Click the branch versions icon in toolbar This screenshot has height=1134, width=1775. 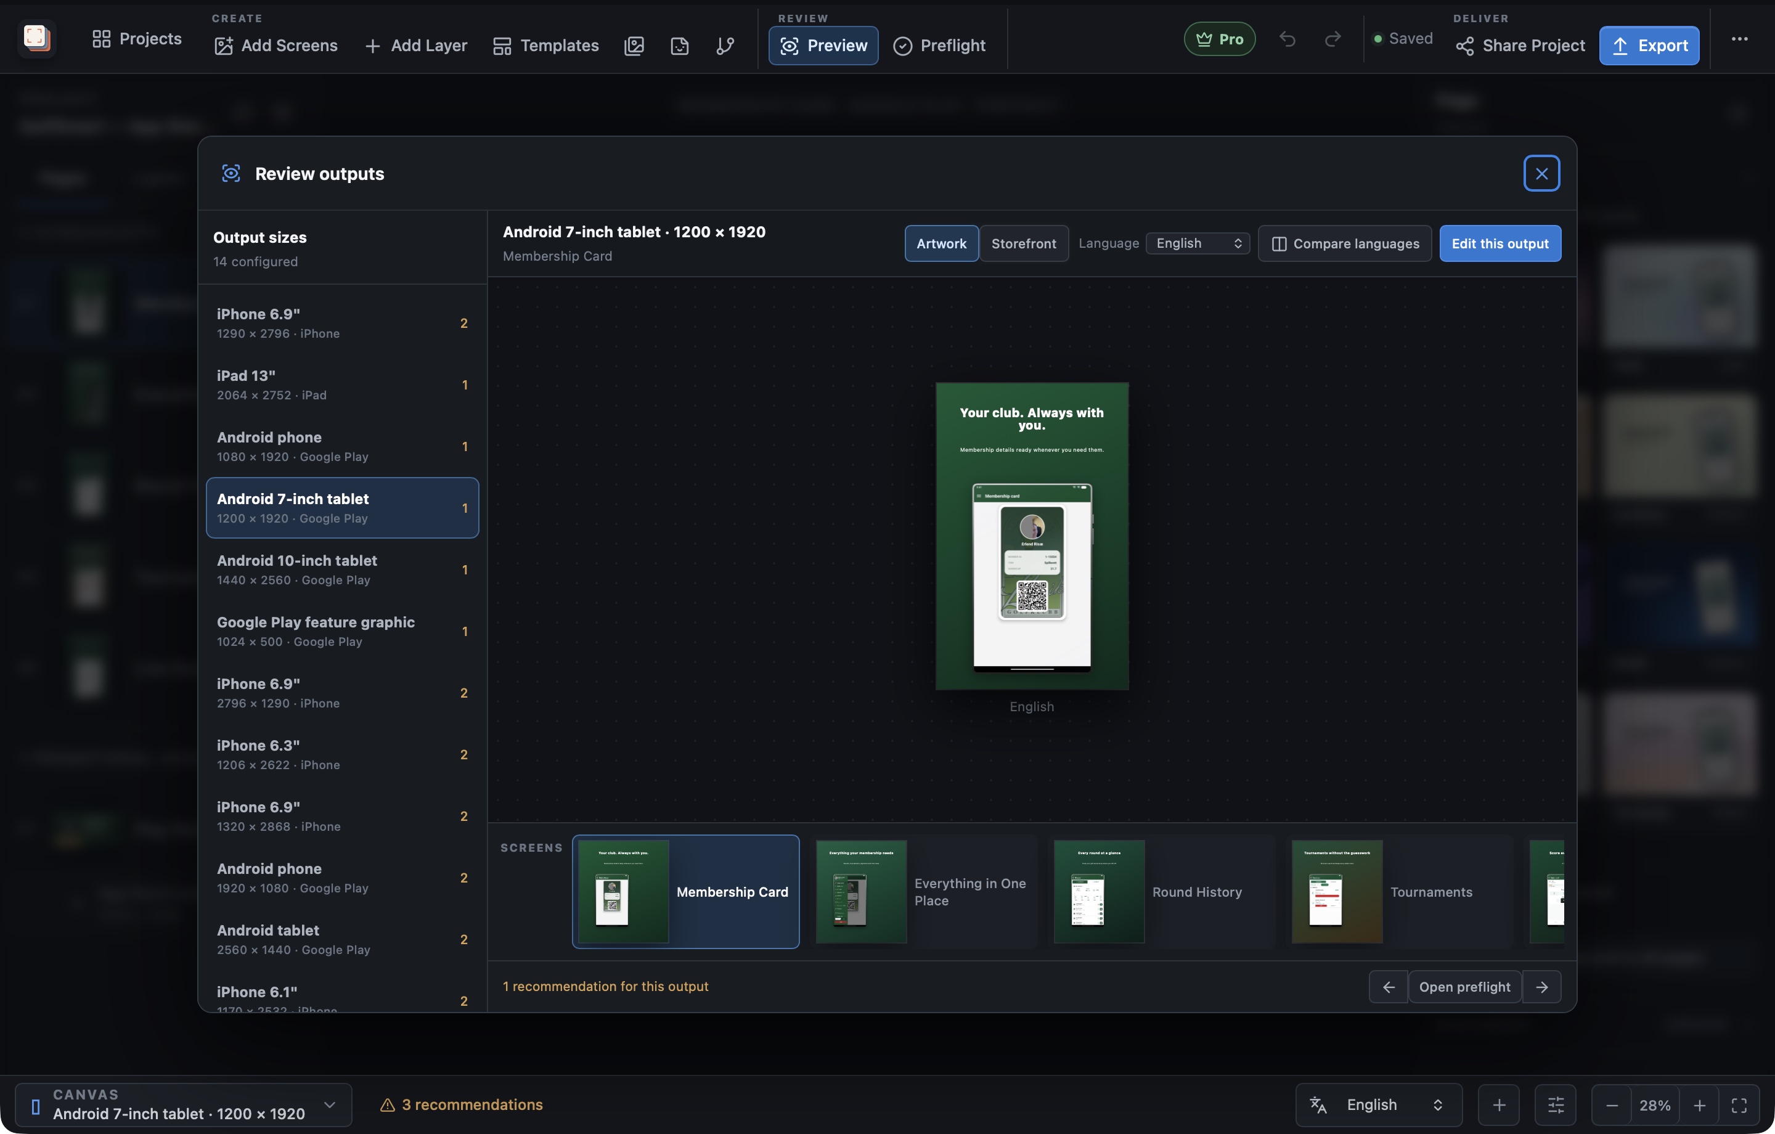pyautogui.click(x=725, y=46)
